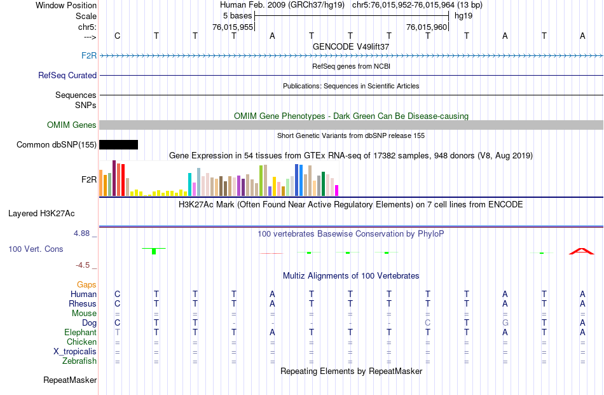Click the gray G base in Dog row
This screenshot has width=604, height=395.
coord(505,323)
